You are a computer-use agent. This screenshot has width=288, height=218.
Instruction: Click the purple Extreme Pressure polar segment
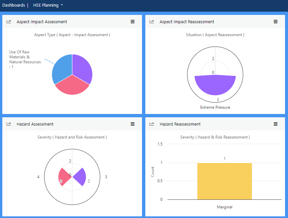215,87
